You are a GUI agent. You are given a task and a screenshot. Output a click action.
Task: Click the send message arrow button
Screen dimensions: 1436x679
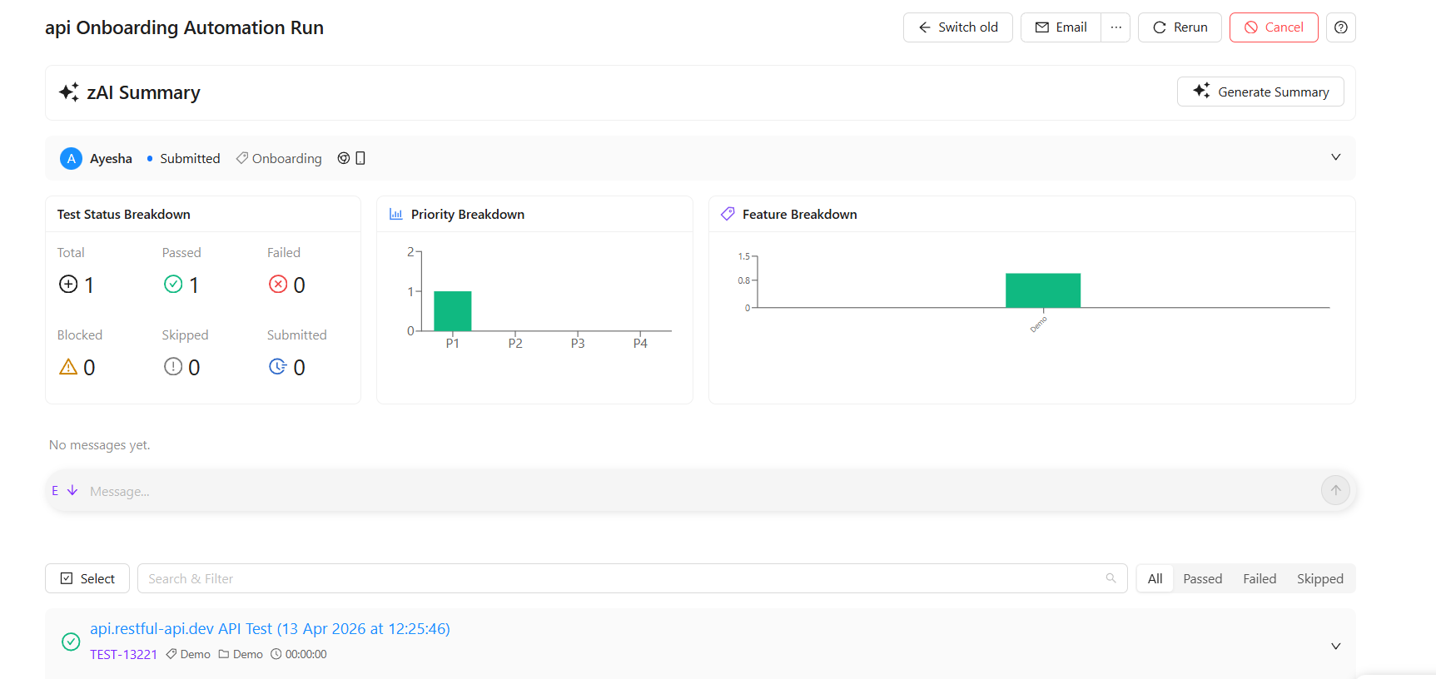[x=1335, y=490]
